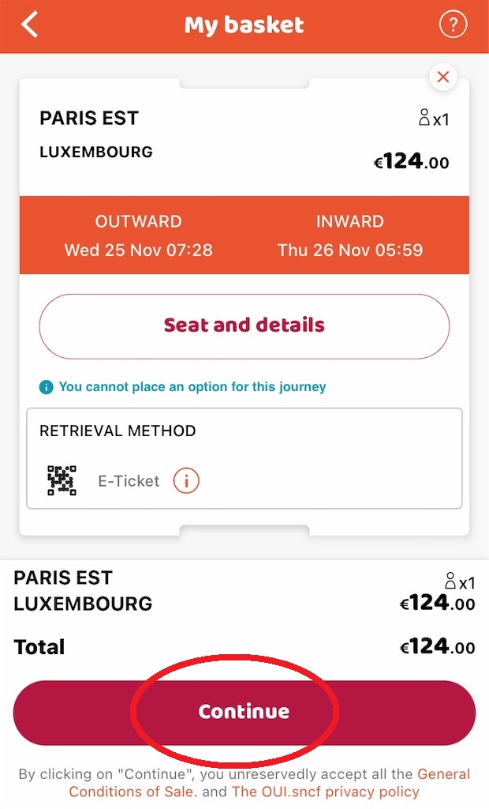Tap the E-Ticket info icon

186,481
